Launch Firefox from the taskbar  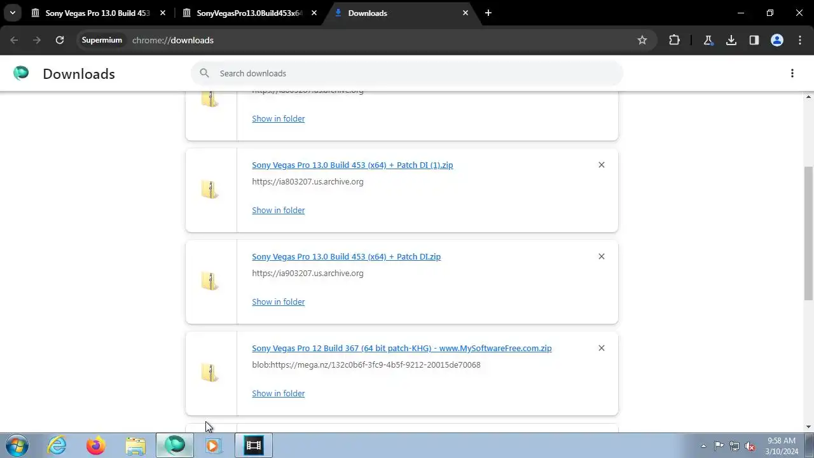coord(96,445)
